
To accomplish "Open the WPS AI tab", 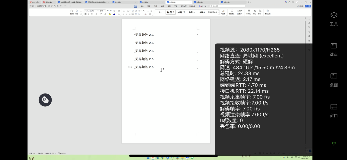I will point(203,6).
